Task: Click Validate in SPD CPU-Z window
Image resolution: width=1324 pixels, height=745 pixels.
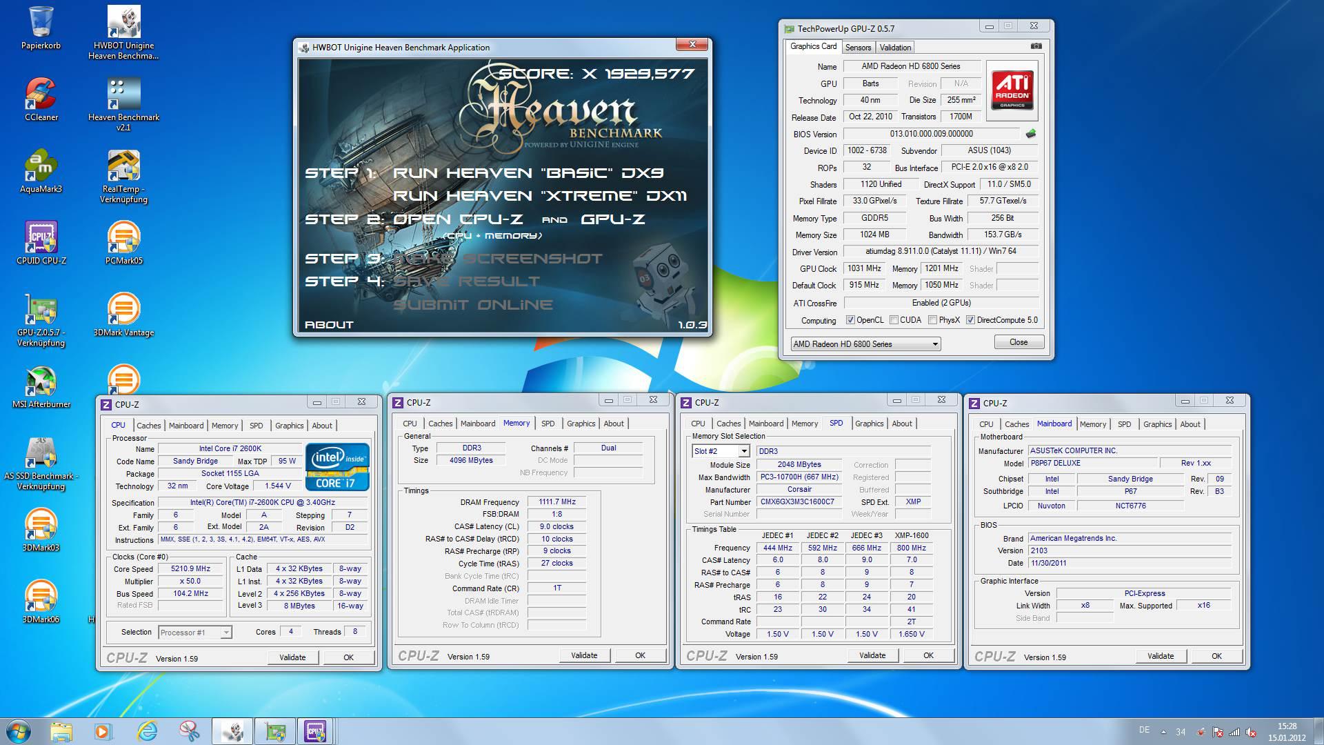Action: click(872, 655)
